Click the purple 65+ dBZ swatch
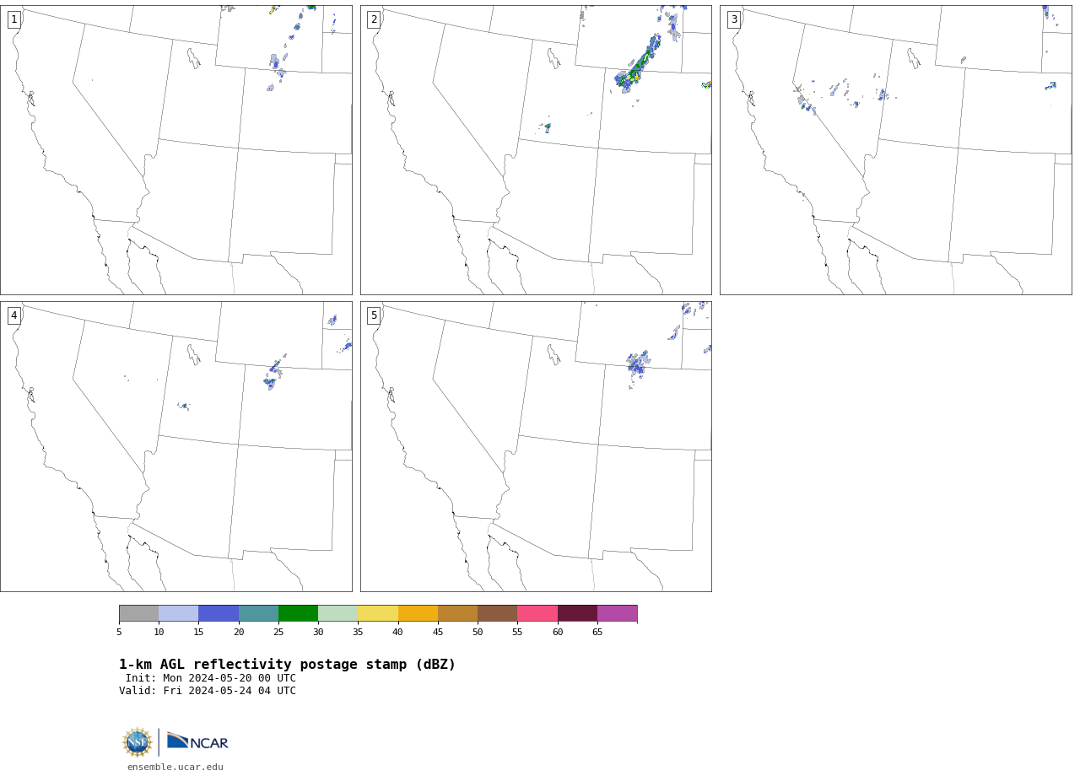The image size is (1080, 776). pyautogui.click(x=617, y=613)
